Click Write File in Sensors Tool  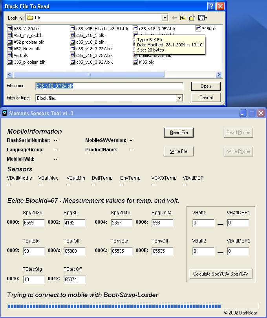coord(179,151)
